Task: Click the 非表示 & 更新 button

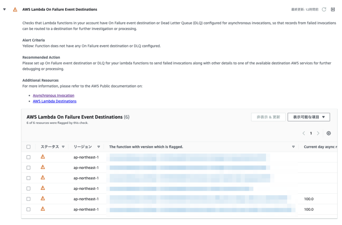Action: (268, 117)
